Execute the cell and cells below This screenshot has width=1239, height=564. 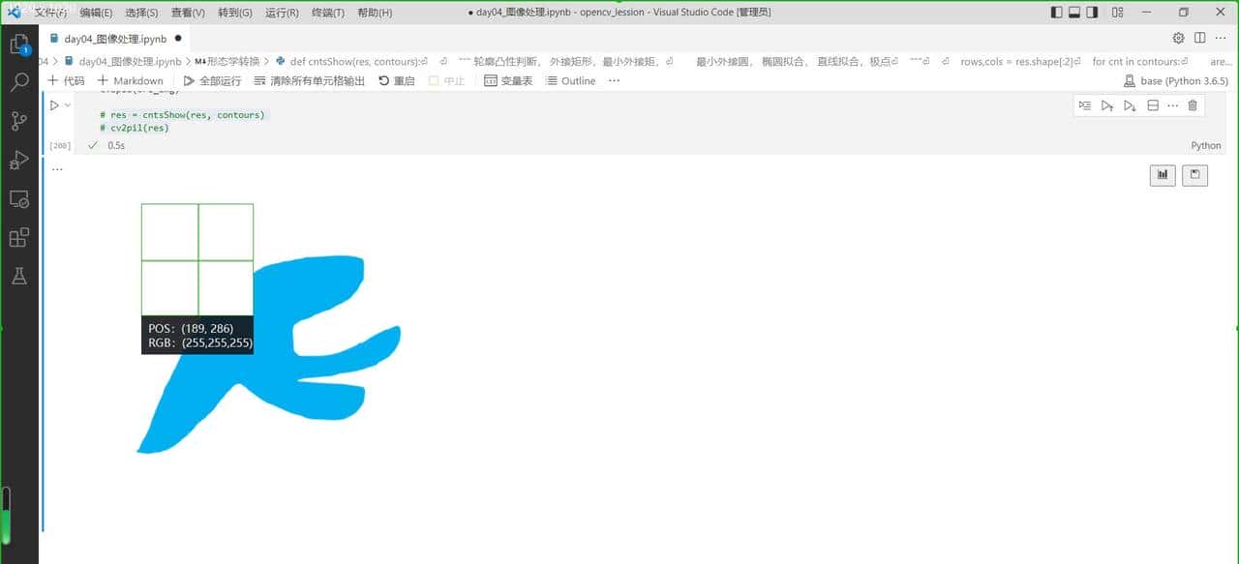pyautogui.click(x=1130, y=105)
